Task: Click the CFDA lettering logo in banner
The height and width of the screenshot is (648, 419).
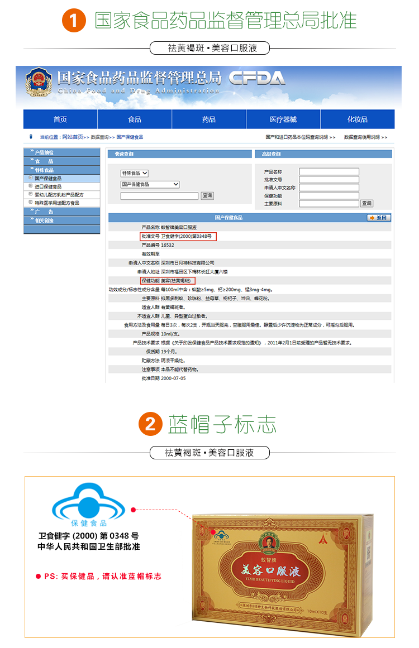Action: point(256,78)
